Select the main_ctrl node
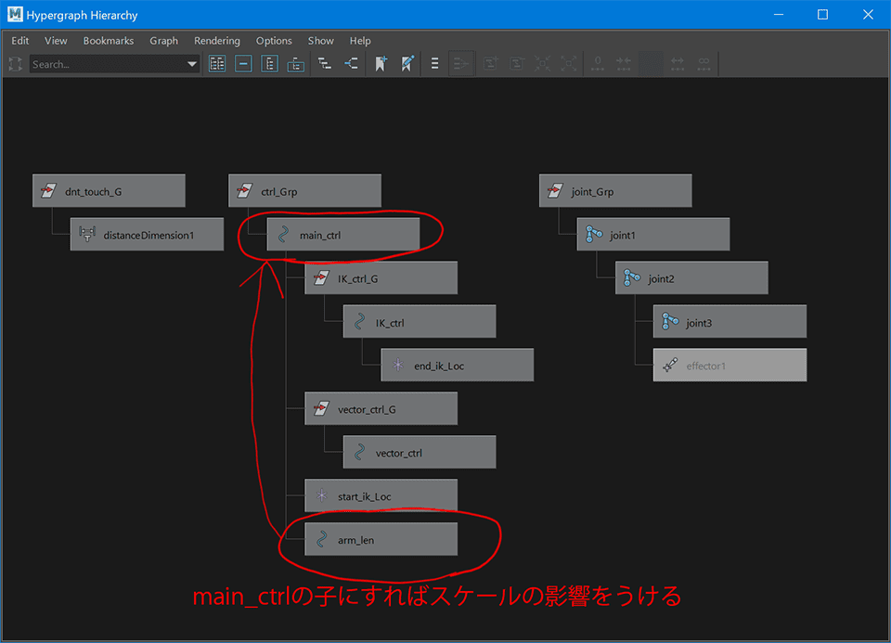The width and height of the screenshot is (891, 643). (342, 235)
